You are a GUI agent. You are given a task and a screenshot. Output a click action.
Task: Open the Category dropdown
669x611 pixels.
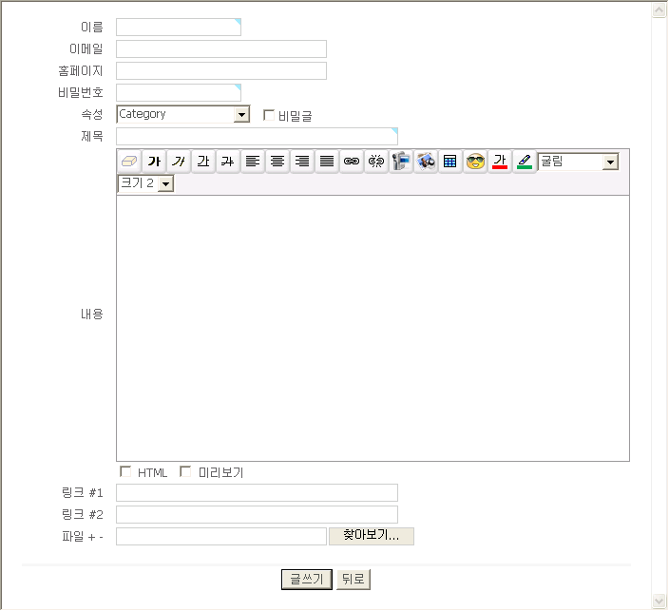(x=183, y=114)
